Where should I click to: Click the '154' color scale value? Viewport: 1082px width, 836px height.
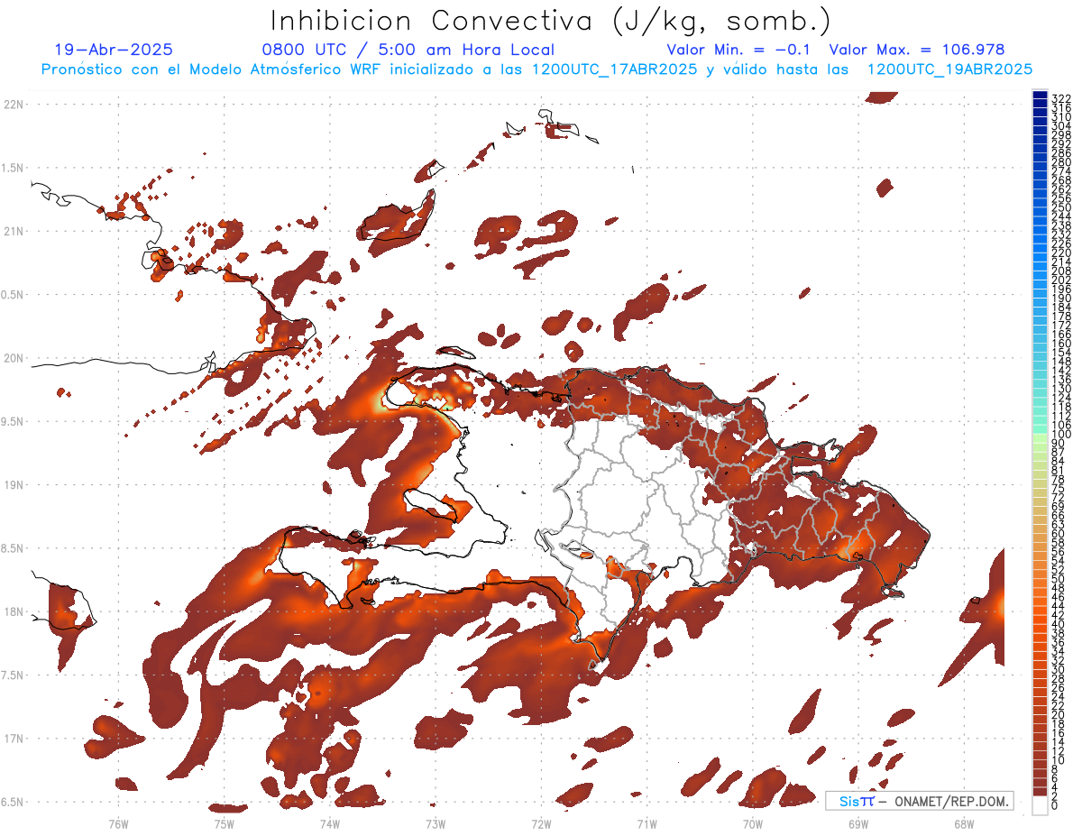(x=1061, y=353)
